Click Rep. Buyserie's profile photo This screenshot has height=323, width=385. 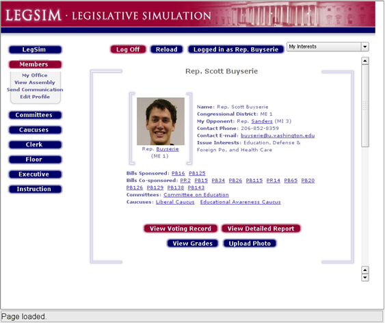(x=161, y=121)
